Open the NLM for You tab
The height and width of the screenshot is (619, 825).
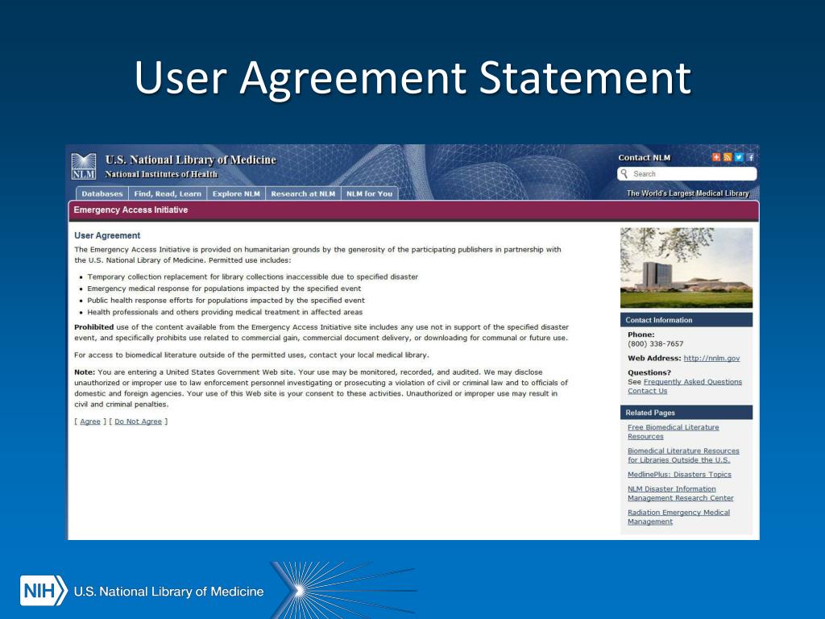tap(369, 193)
